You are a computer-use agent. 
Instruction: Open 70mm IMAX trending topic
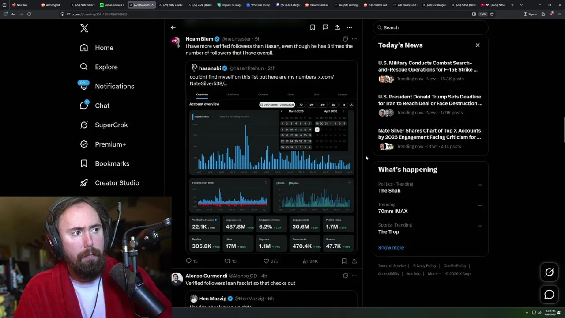click(x=393, y=211)
